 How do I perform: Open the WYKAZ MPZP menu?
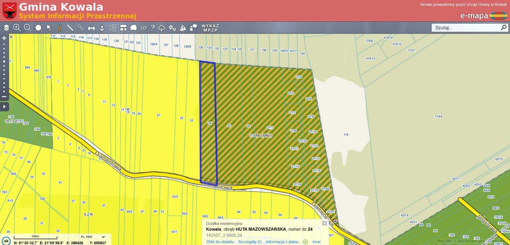point(210,27)
